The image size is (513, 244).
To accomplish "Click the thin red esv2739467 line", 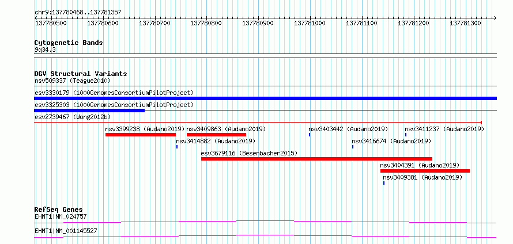I will click(x=258, y=123).
